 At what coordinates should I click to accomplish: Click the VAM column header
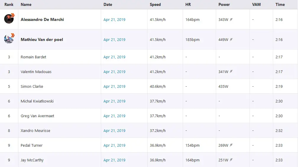pyautogui.click(x=256, y=4)
